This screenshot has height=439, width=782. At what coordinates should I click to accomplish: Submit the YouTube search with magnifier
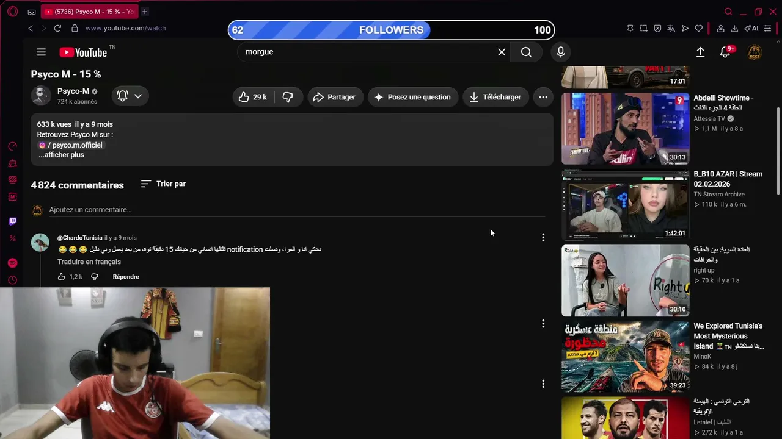click(x=526, y=52)
